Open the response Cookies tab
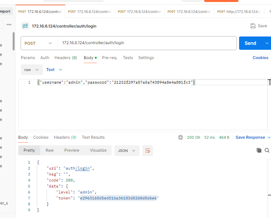Viewport: 271px width, 218px height. click(41, 137)
